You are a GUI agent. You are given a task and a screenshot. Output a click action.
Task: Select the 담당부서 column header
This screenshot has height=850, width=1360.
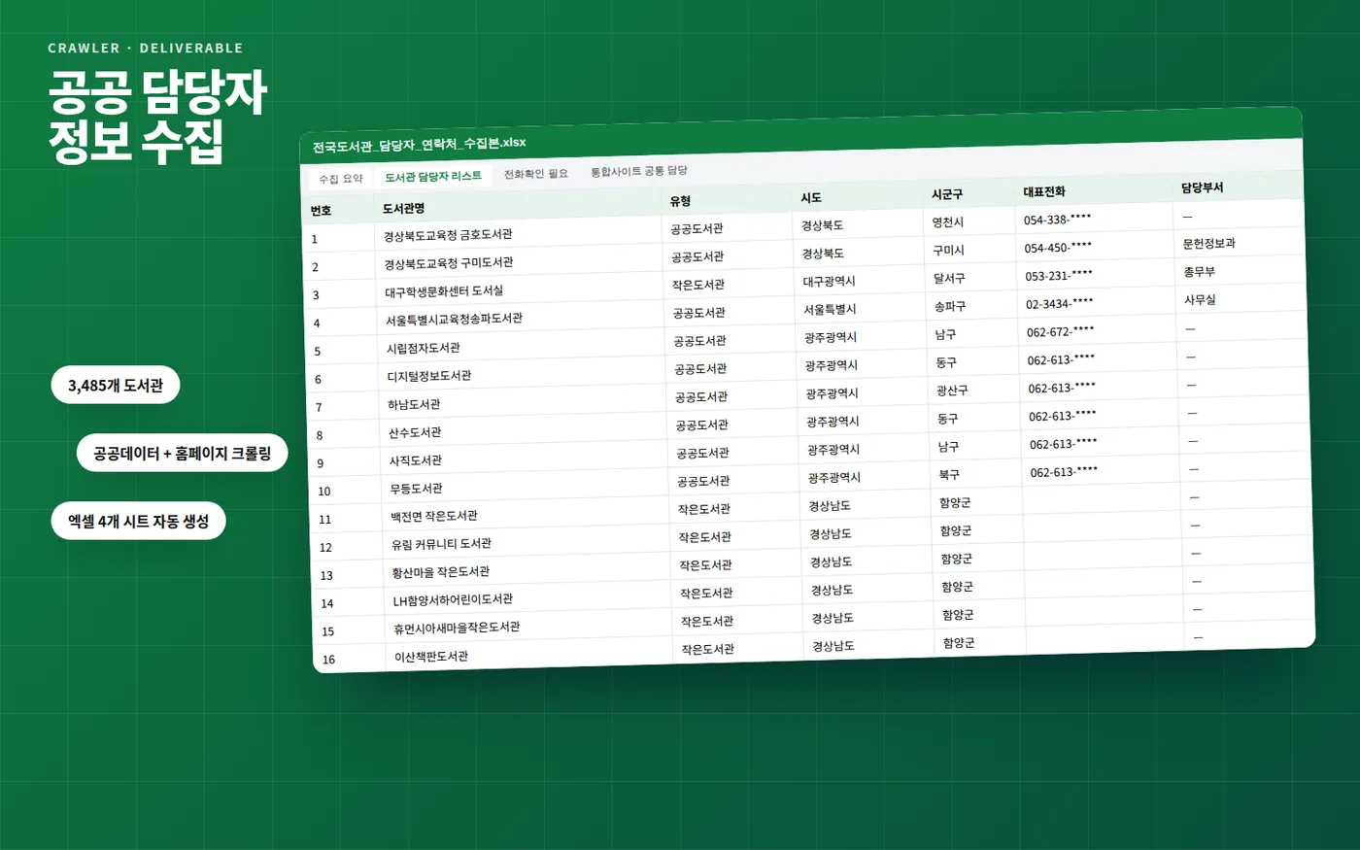pos(1203,187)
